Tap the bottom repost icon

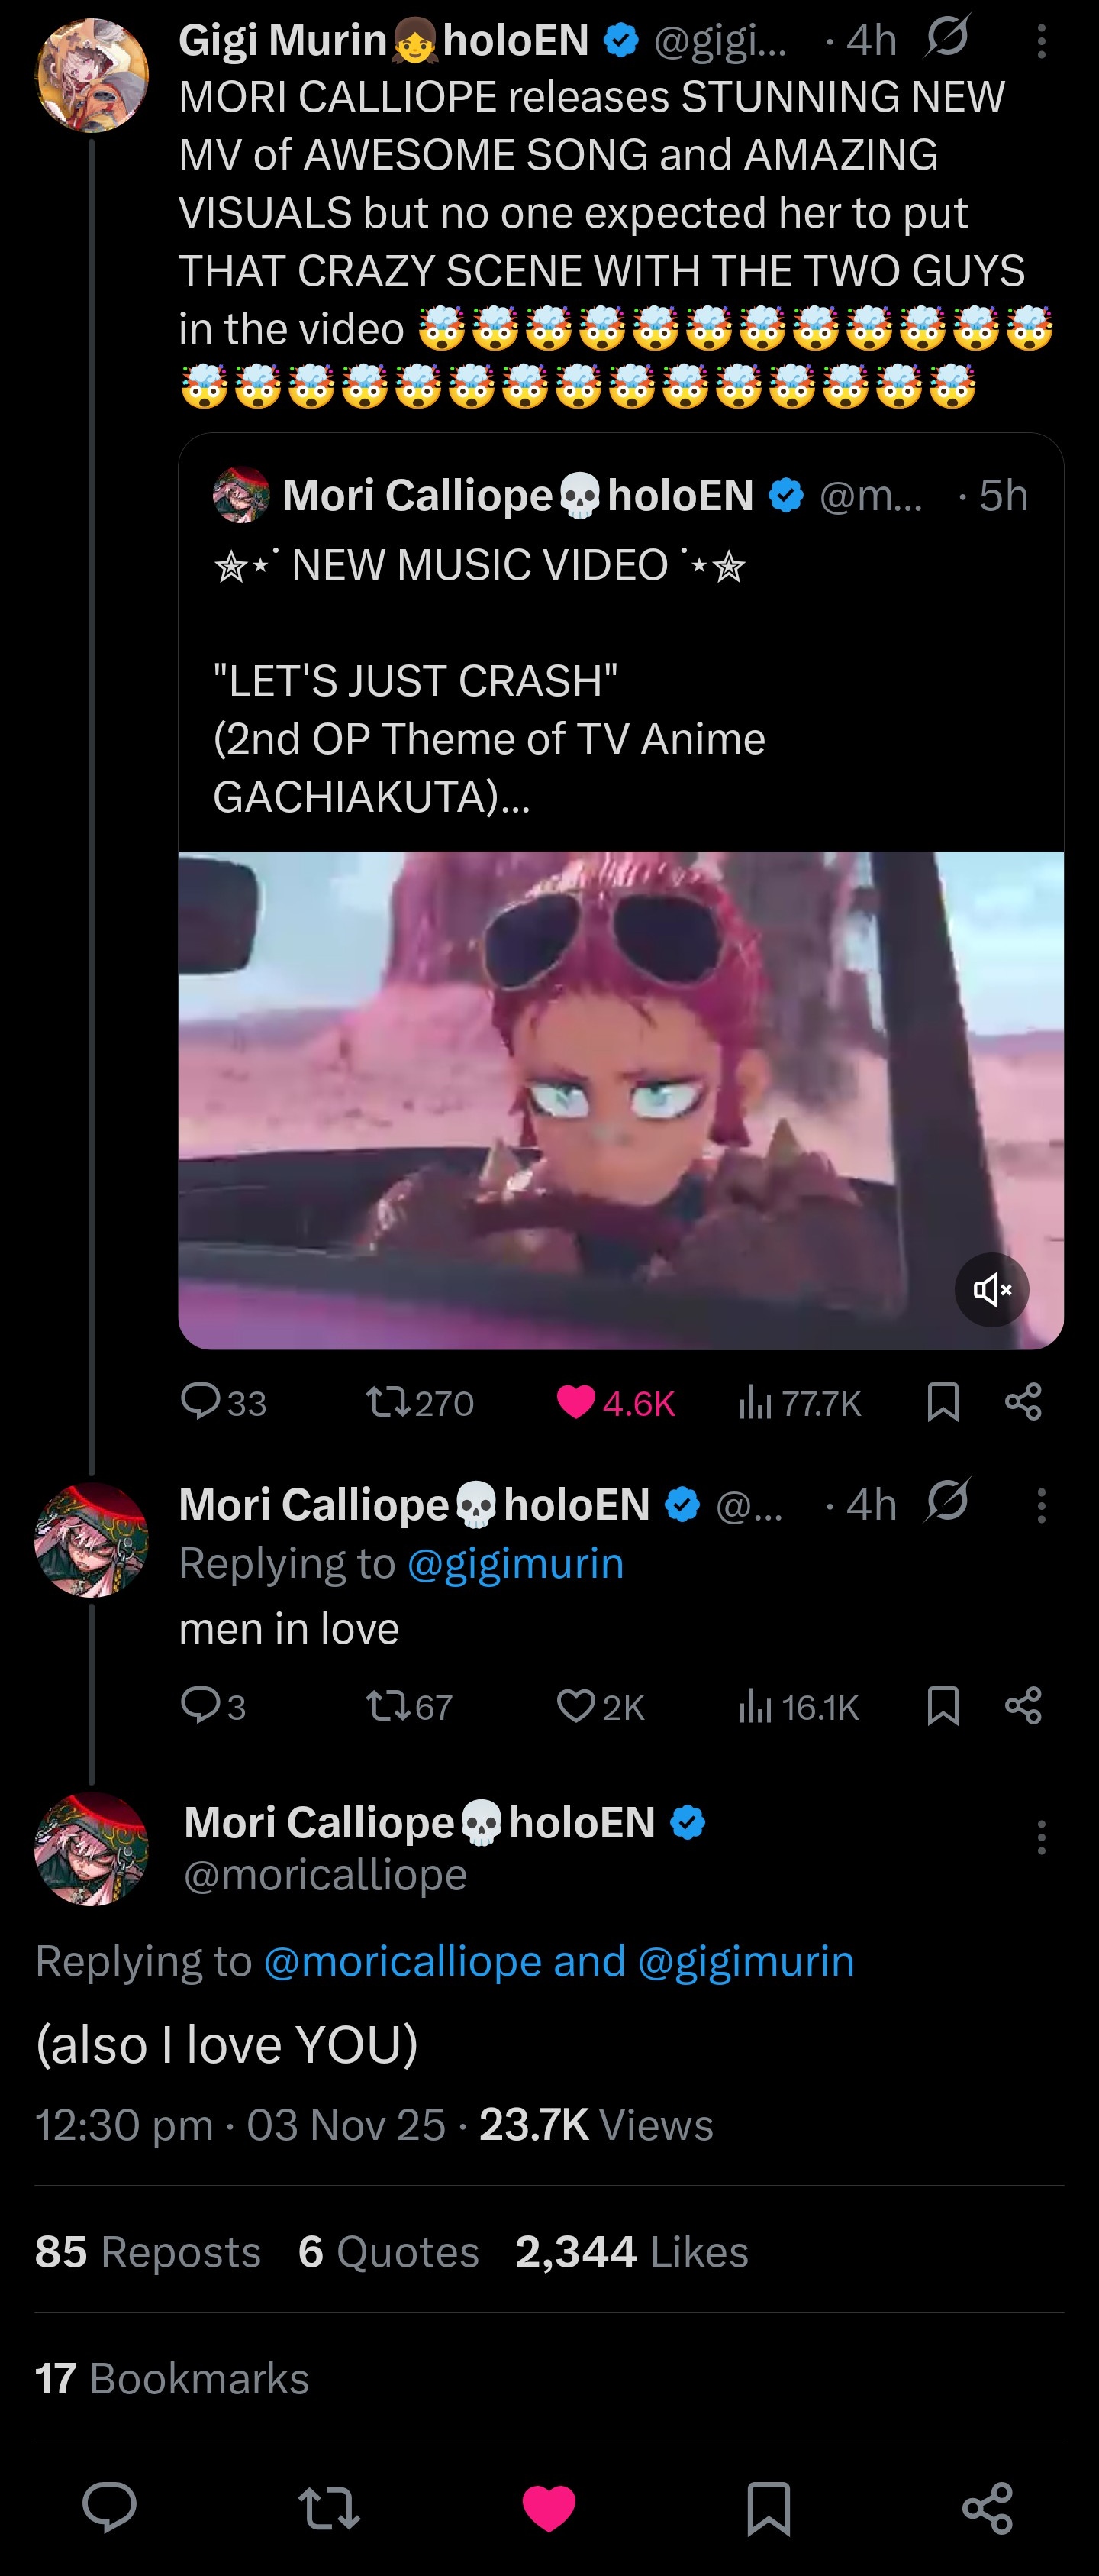pos(330,2508)
